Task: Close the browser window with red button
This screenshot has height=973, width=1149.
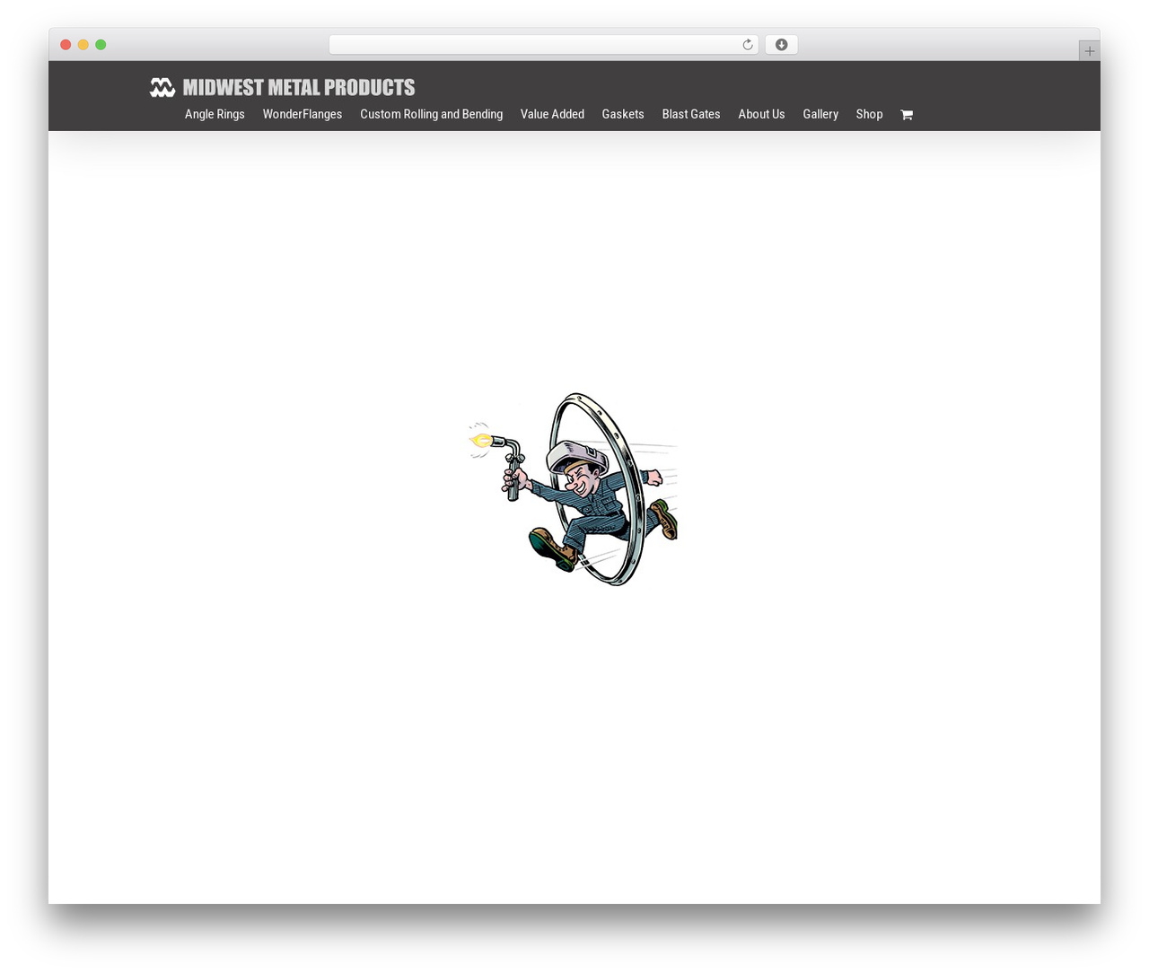Action: 66,45
